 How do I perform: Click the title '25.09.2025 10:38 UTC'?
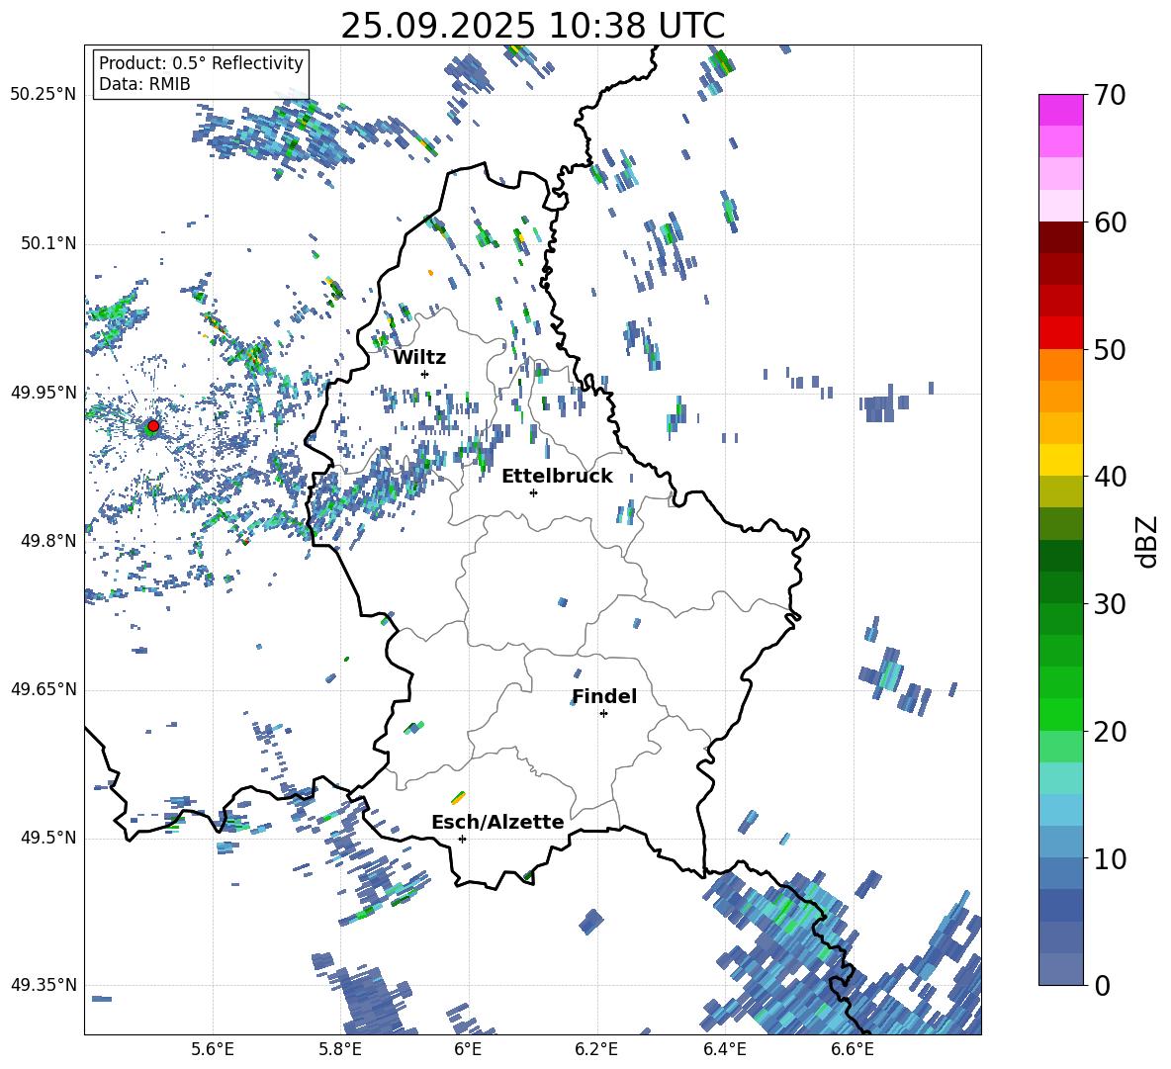click(532, 26)
